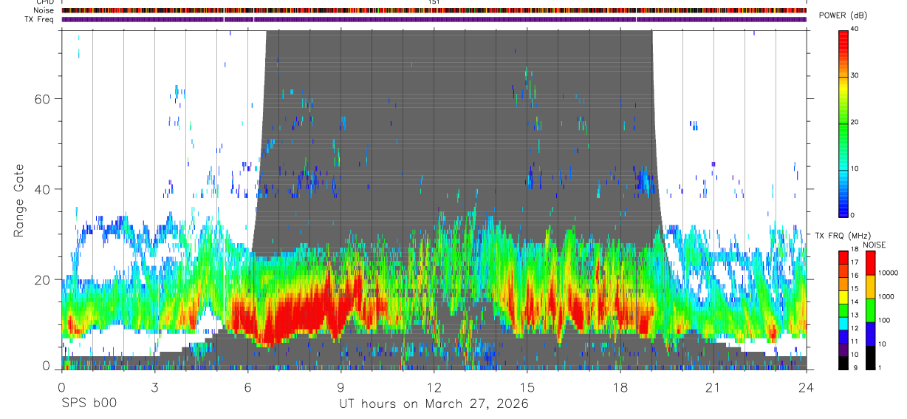Click the 'NOISE' legend title
The image size is (907, 419).
(874, 245)
